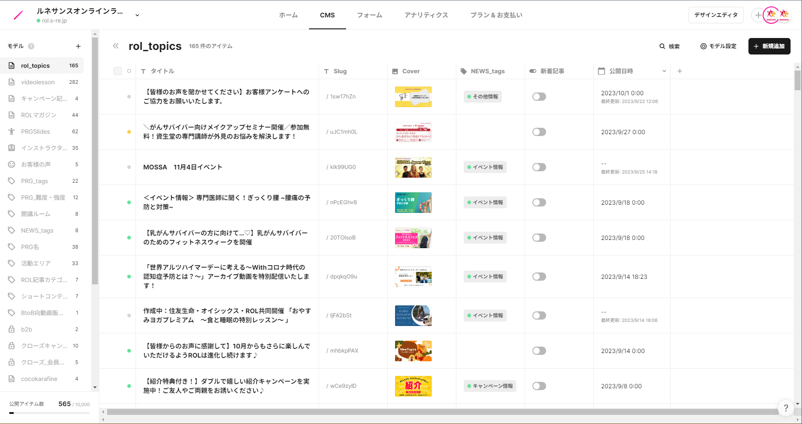Open the デザインエディタ button
The image size is (802, 424).
pos(716,15)
